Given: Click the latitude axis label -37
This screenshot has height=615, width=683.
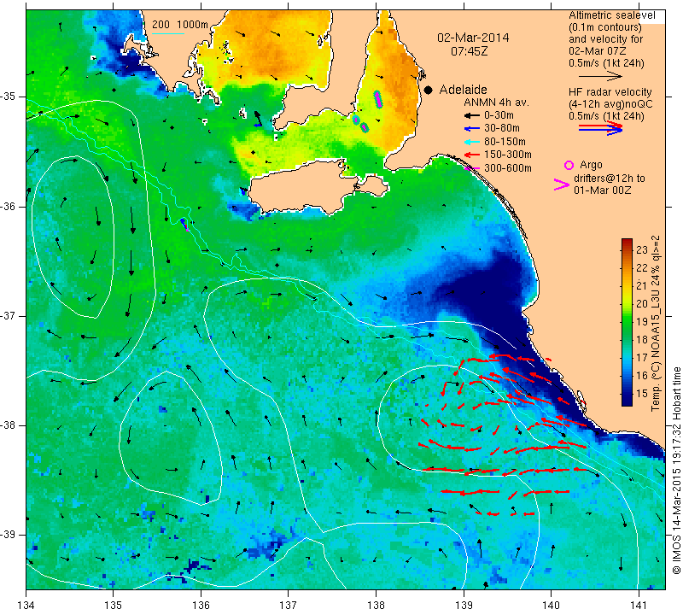Looking at the screenshot, I should point(9,315).
